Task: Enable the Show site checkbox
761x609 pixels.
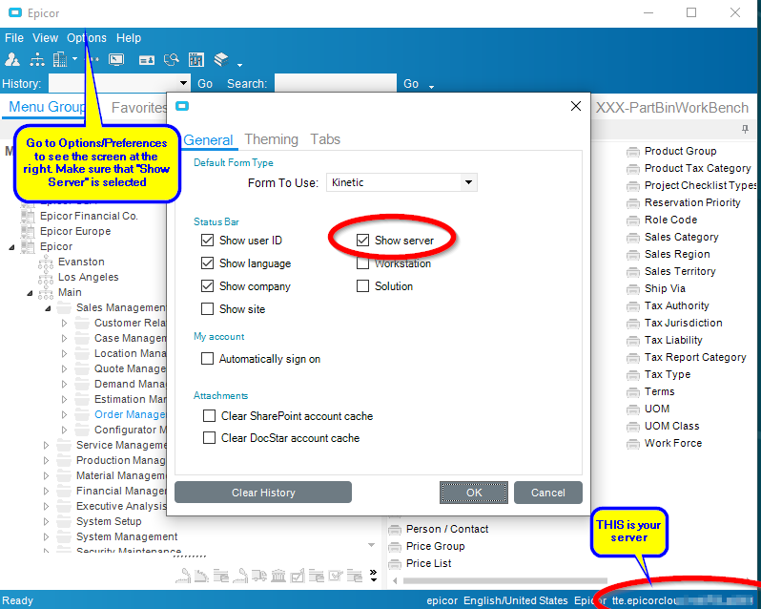Action: tap(207, 309)
